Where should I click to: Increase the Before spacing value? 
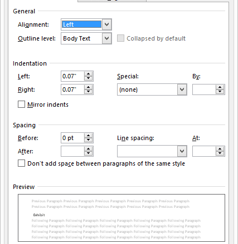click(89, 136)
